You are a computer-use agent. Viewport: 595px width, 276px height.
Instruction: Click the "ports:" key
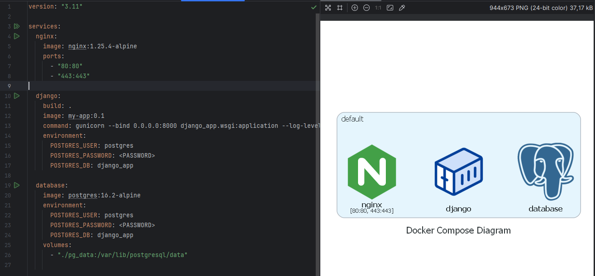pos(54,56)
